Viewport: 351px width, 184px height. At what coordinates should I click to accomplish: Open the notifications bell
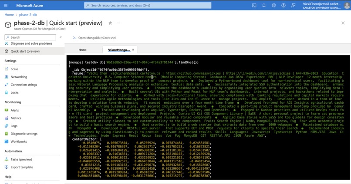click(x=264, y=5)
